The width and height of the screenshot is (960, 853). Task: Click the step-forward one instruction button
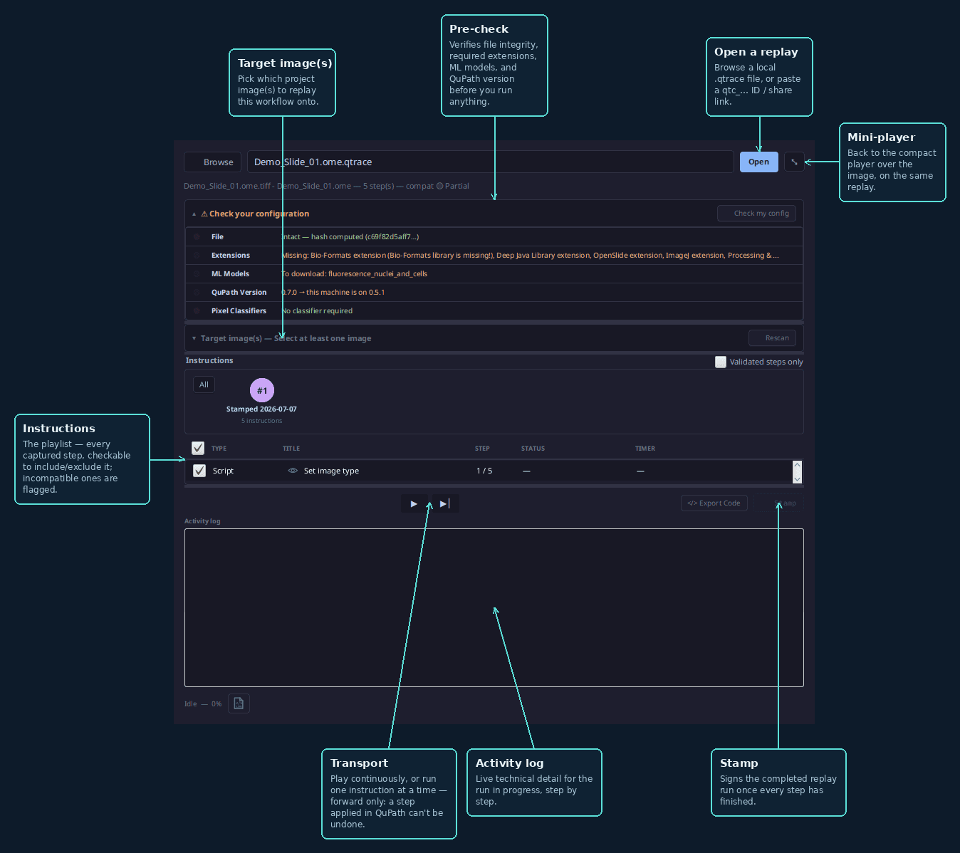(x=445, y=503)
